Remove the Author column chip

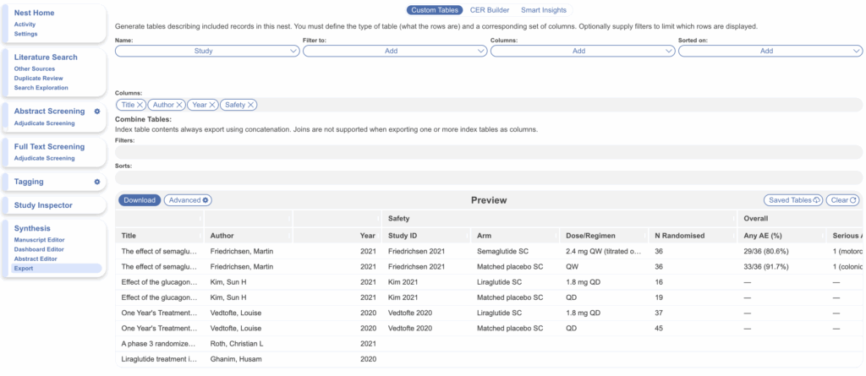[179, 105]
